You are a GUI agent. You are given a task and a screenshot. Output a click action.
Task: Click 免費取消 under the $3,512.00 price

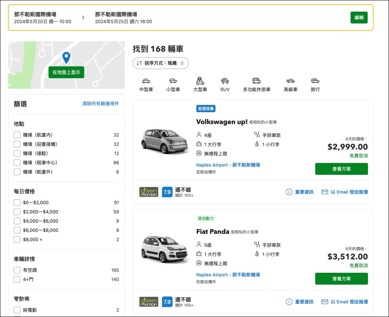pyautogui.click(x=358, y=266)
